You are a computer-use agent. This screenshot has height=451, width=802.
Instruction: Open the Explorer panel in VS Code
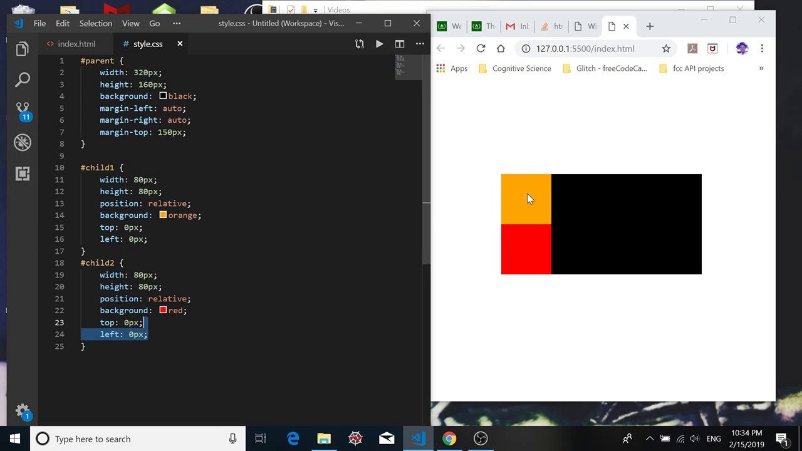[x=23, y=49]
